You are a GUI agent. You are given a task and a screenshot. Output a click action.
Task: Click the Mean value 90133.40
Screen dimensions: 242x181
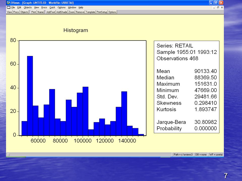(206, 71)
